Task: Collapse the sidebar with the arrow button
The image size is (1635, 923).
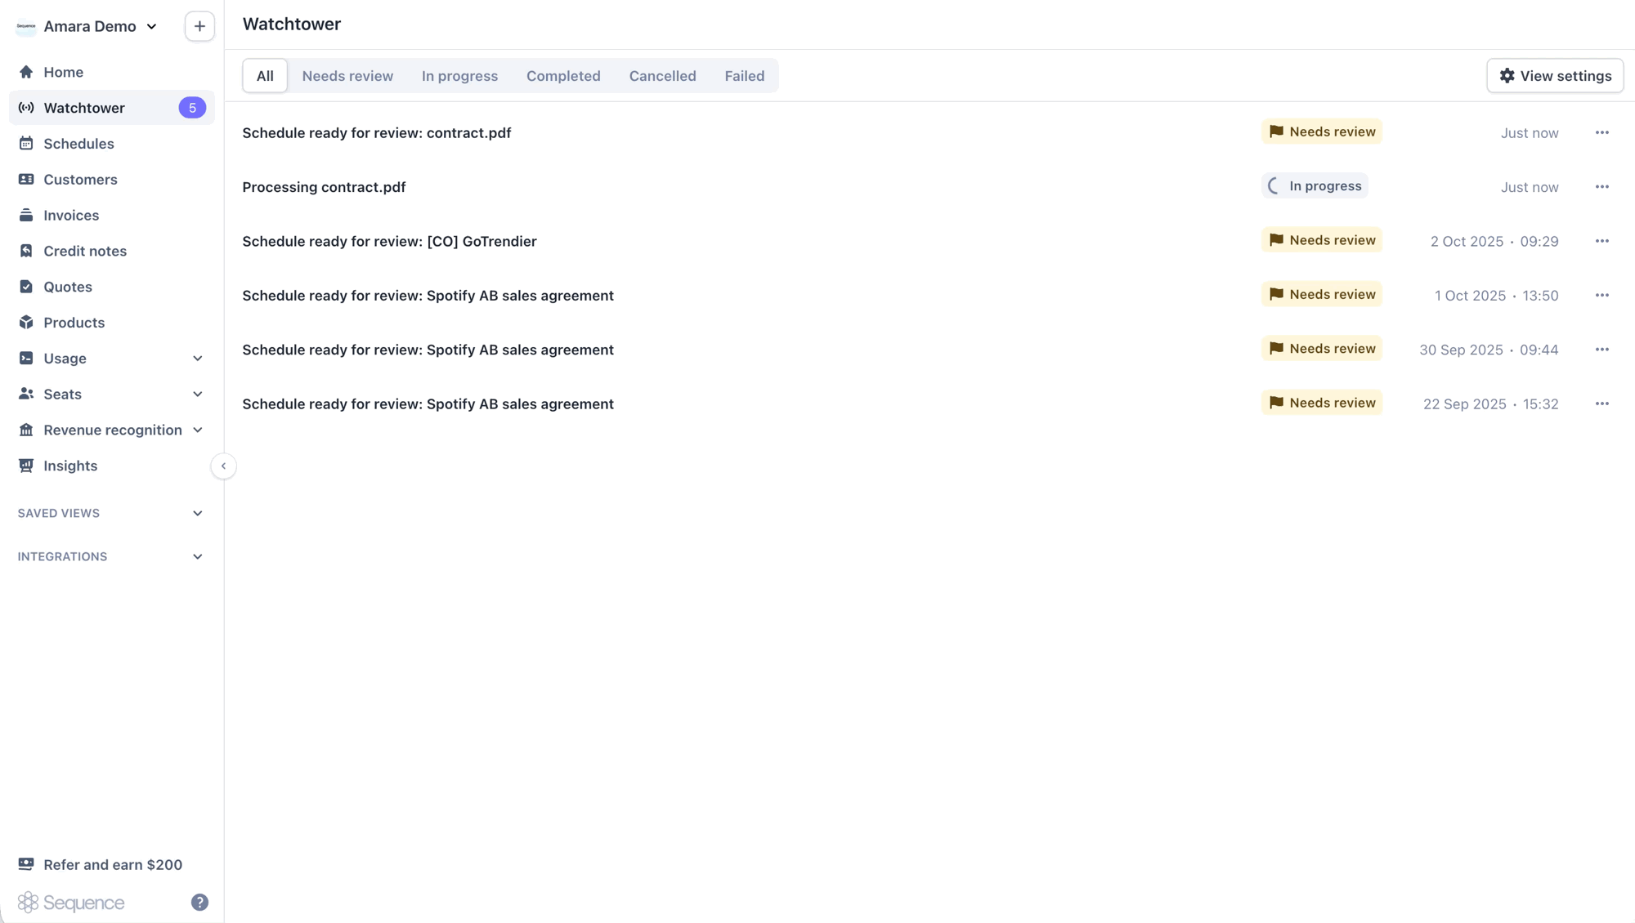Action: click(x=223, y=466)
